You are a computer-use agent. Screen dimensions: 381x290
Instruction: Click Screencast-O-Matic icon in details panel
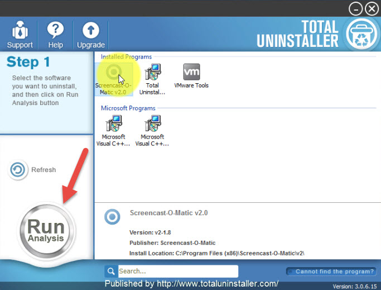(x=112, y=216)
